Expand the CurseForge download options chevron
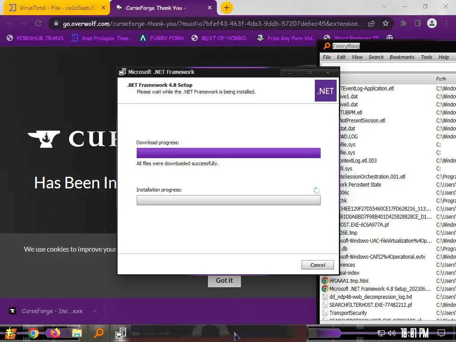The height and width of the screenshot is (342, 456). click(95, 311)
